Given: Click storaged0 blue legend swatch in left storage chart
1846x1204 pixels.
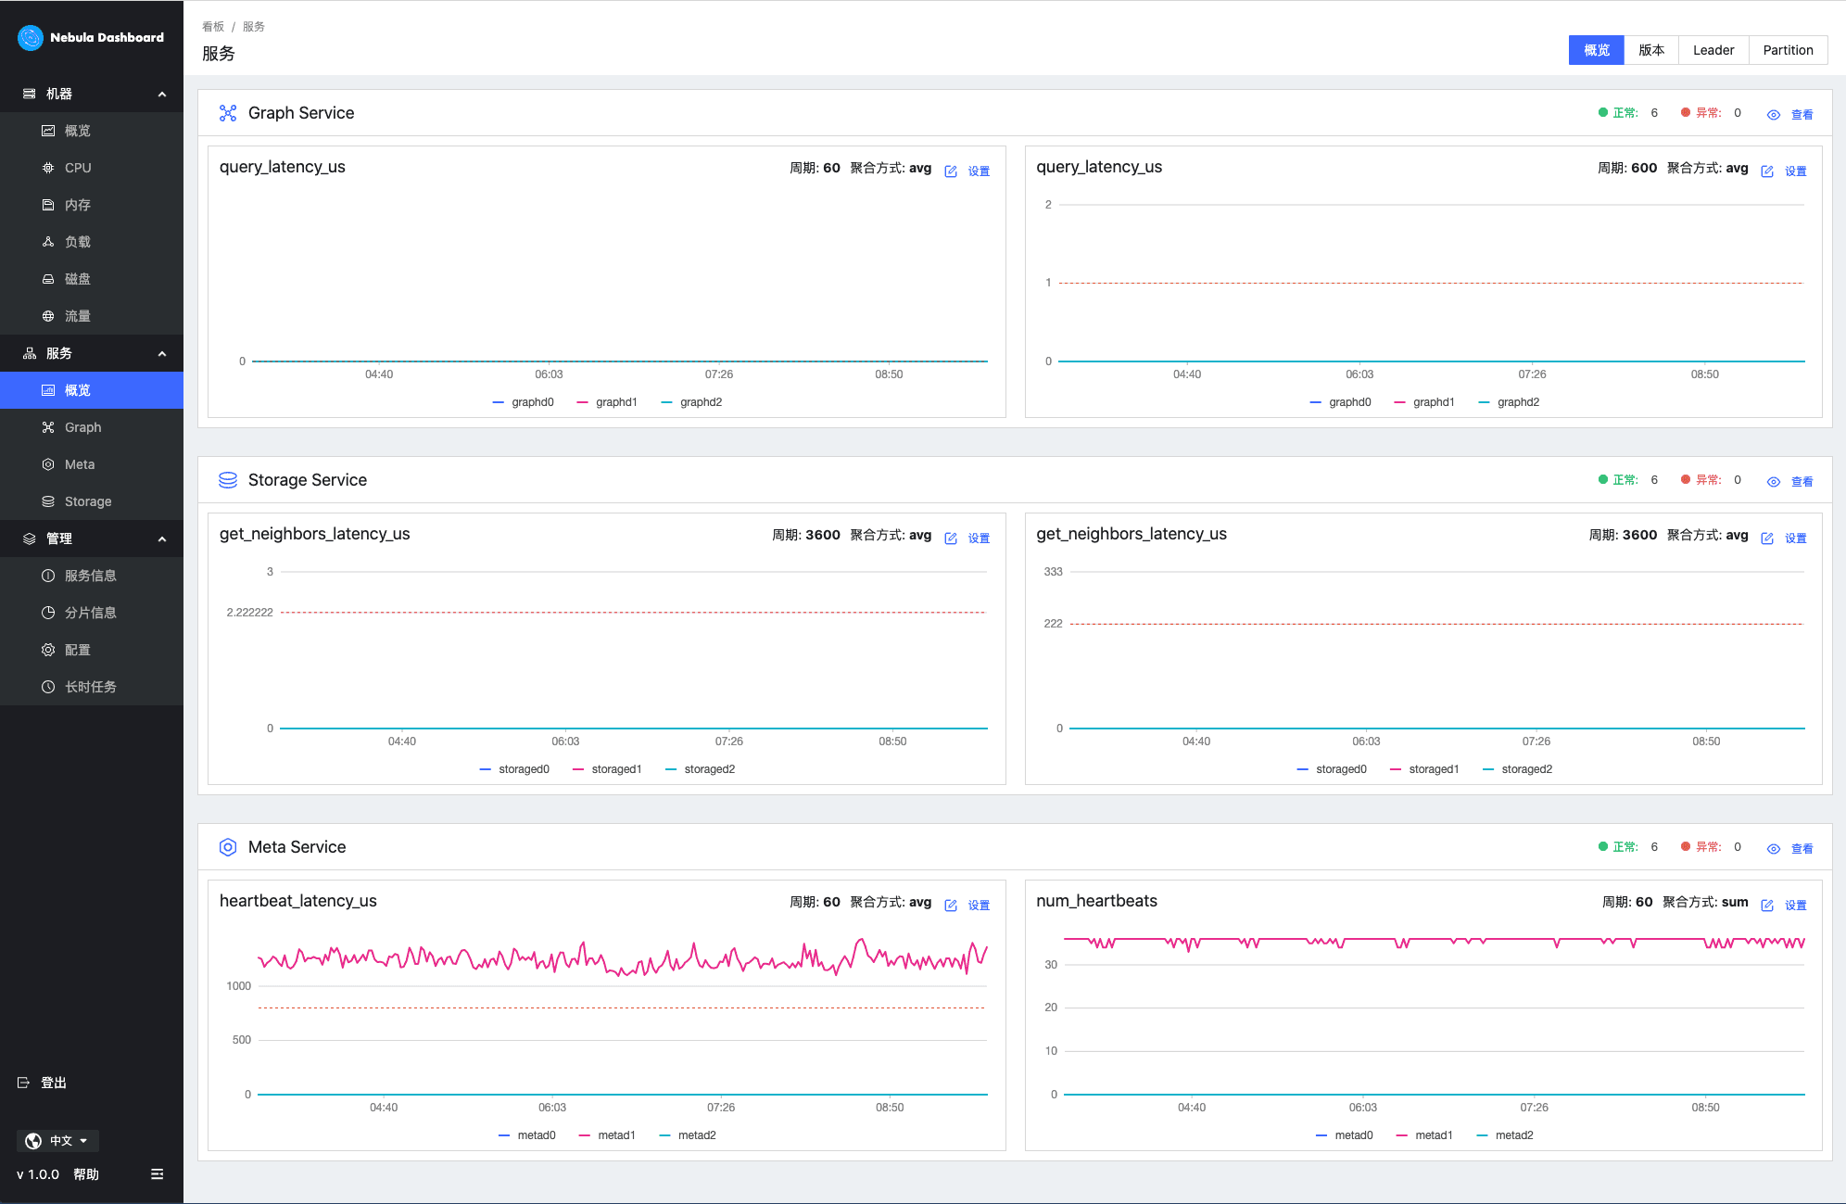Looking at the screenshot, I should [x=485, y=769].
